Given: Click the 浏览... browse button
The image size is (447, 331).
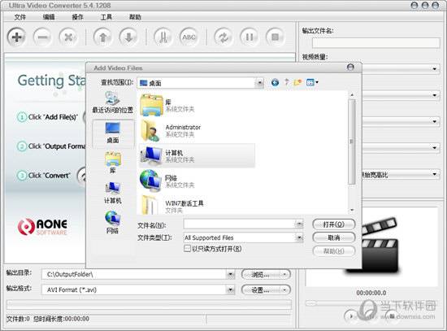Looking at the screenshot, I should pyautogui.click(x=266, y=275).
